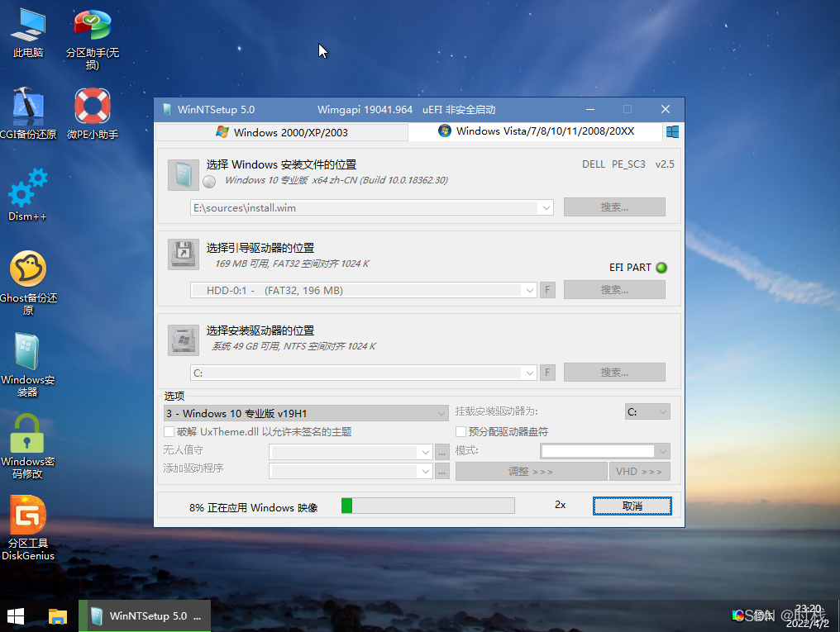Open the 此电脑 desktop icon
The height and width of the screenshot is (632, 840).
pos(28,33)
